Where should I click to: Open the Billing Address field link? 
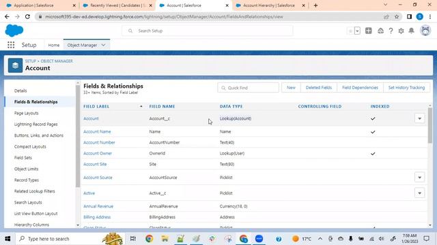pos(97,217)
